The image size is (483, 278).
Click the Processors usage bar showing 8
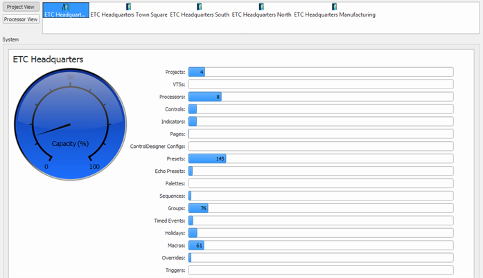tap(321, 97)
